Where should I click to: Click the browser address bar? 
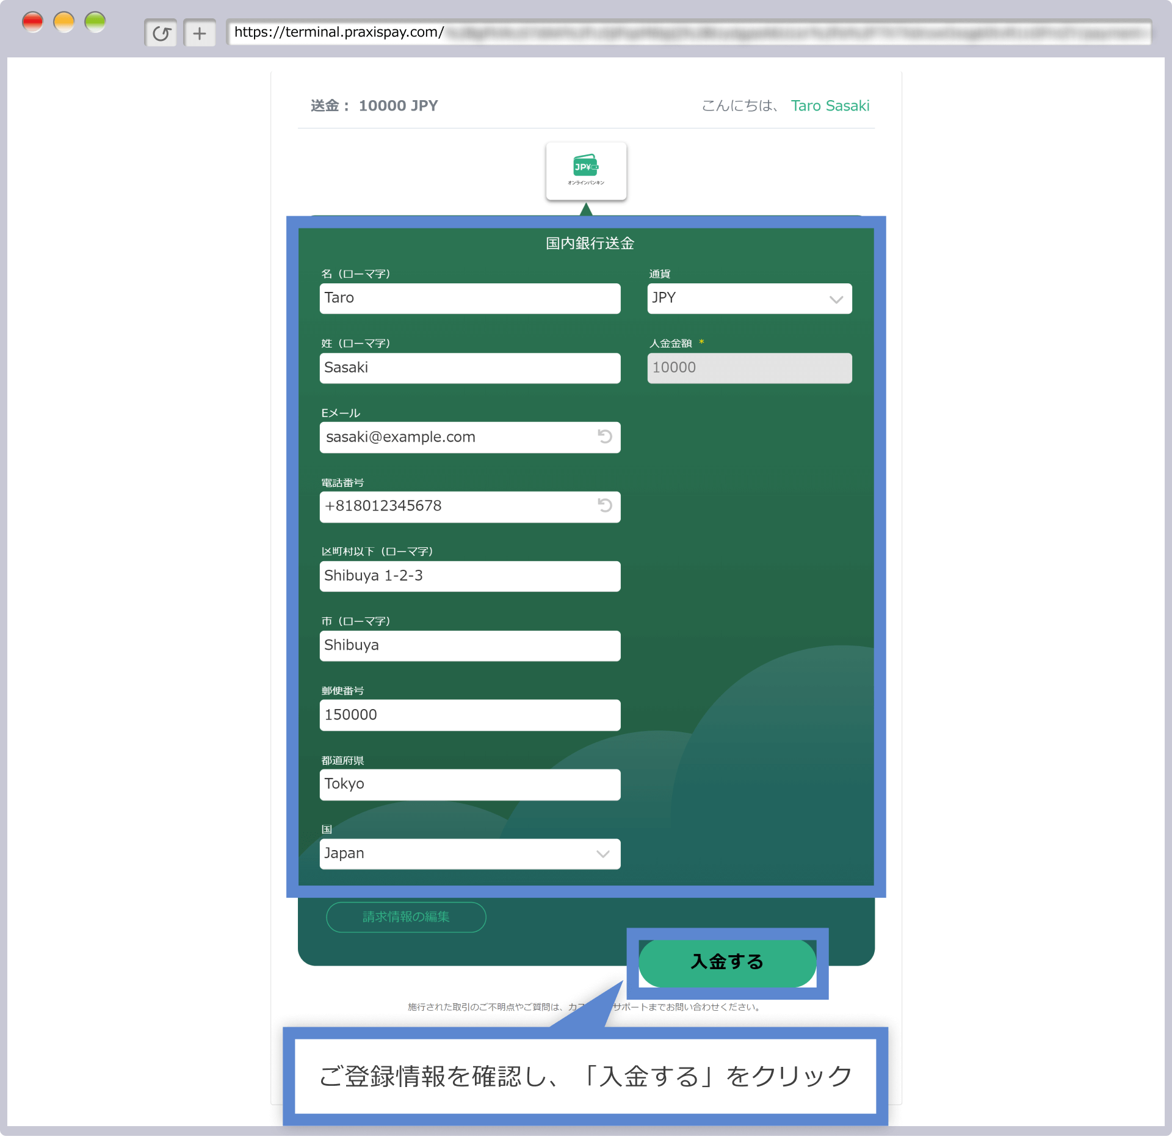click(689, 32)
